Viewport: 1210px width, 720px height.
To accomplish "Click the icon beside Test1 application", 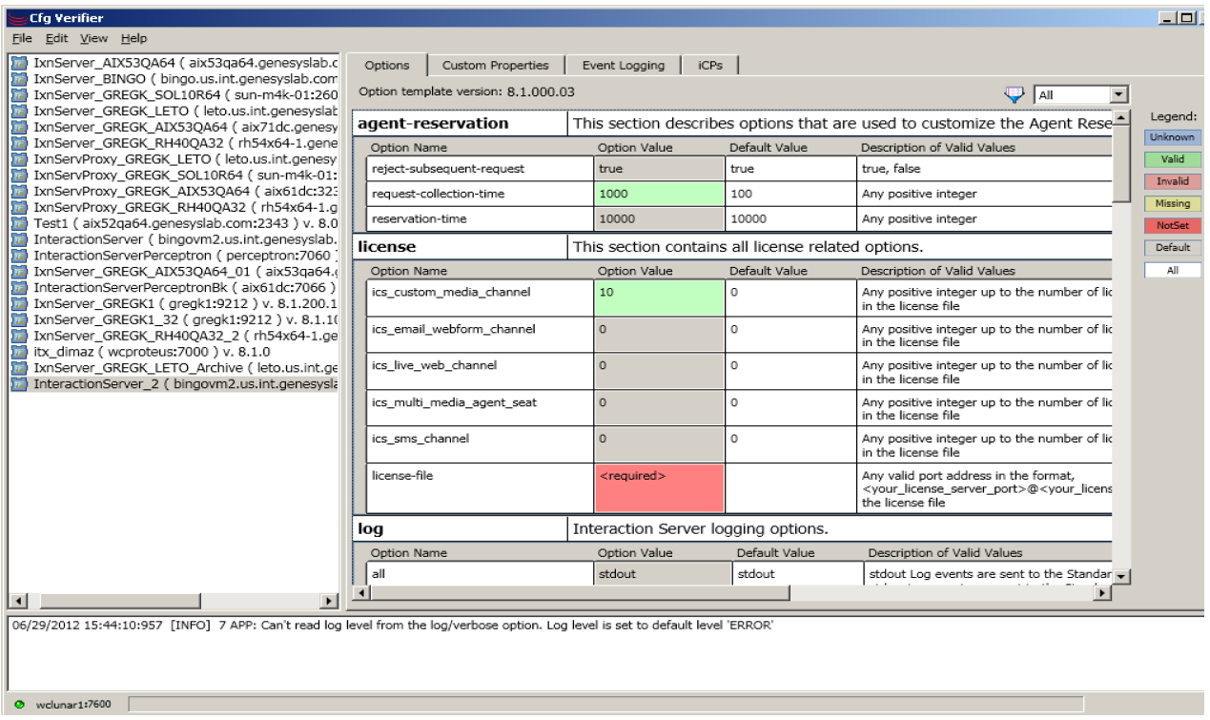I will (19, 223).
